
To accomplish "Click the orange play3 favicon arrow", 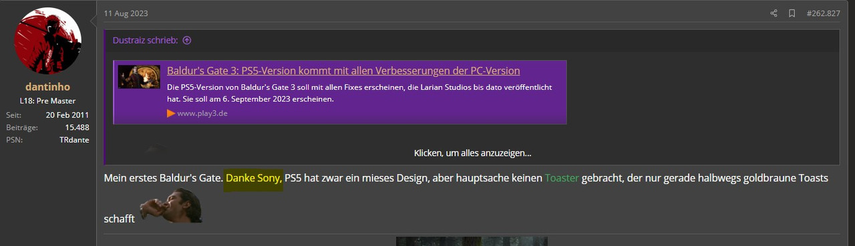I will [171, 113].
